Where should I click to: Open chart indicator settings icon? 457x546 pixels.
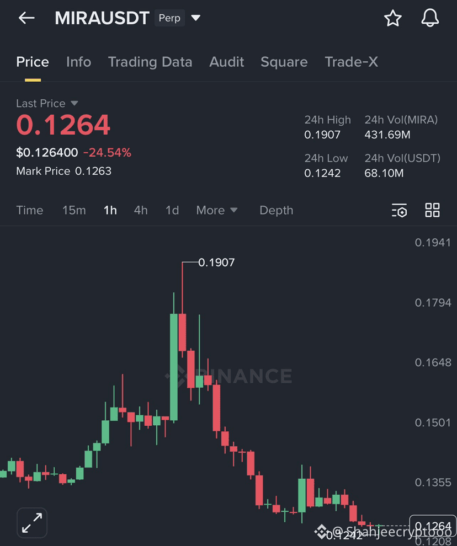coord(399,210)
